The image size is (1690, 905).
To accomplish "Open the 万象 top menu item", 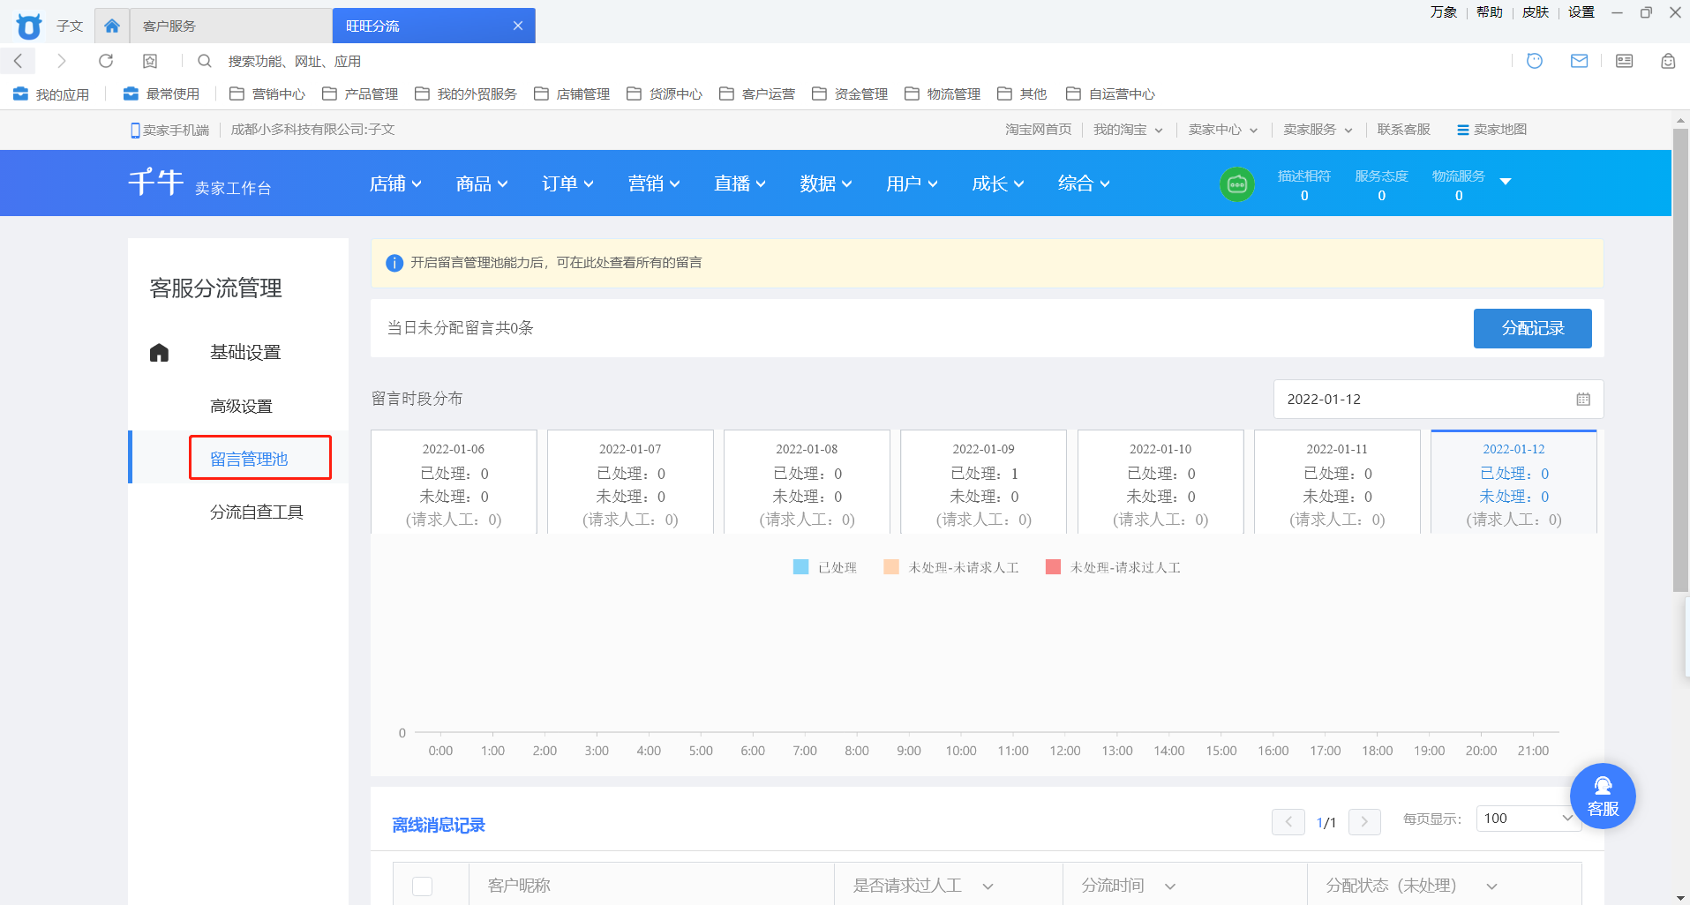I will click(x=1444, y=12).
